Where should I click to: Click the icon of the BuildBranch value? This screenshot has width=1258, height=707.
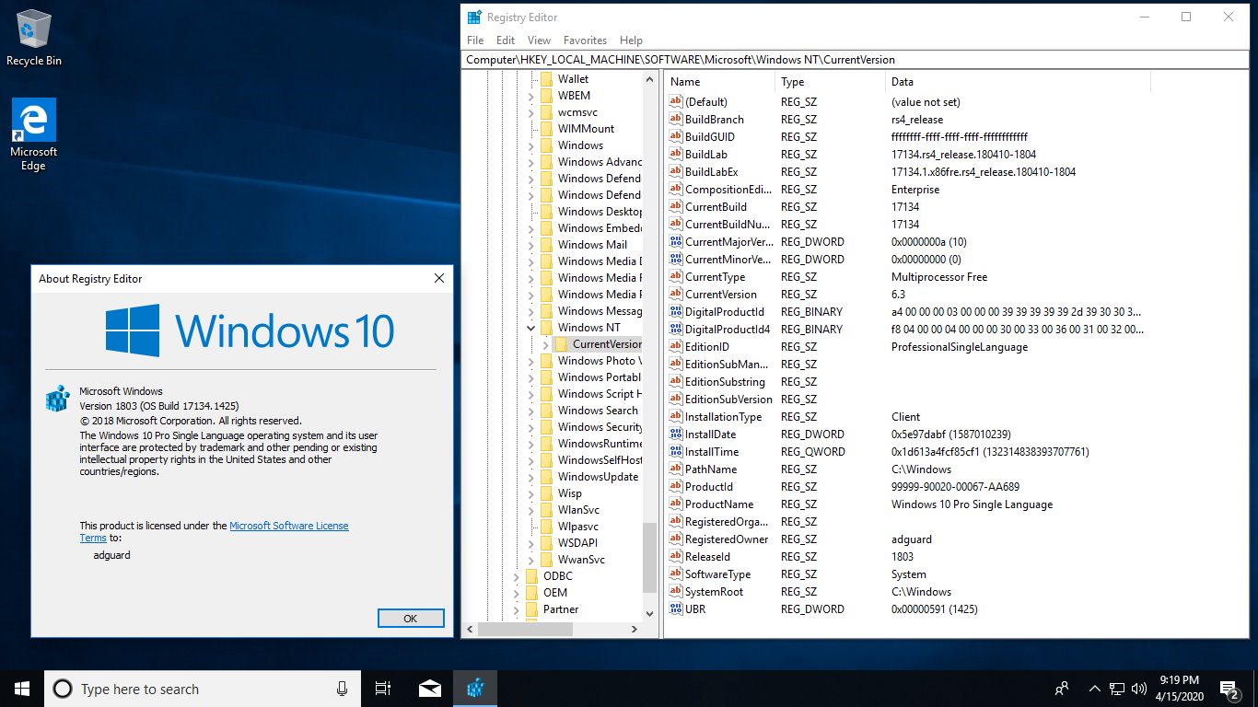[x=676, y=120]
